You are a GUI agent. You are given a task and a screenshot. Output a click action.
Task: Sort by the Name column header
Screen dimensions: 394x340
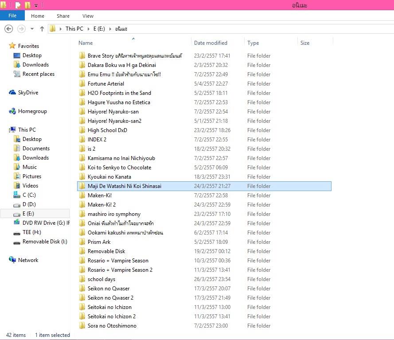coord(86,43)
